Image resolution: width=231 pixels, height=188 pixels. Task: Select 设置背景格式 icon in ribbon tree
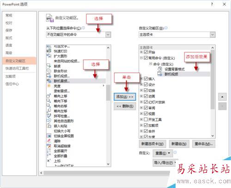[x=160, y=69]
